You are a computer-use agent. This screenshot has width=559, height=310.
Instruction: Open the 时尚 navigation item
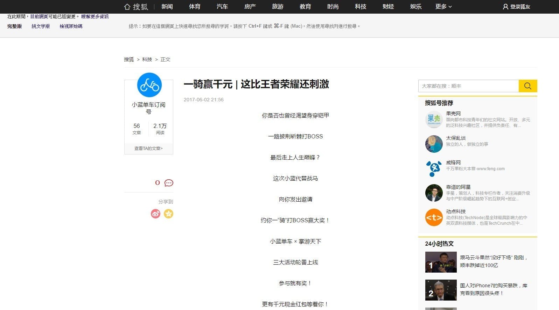(333, 7)
